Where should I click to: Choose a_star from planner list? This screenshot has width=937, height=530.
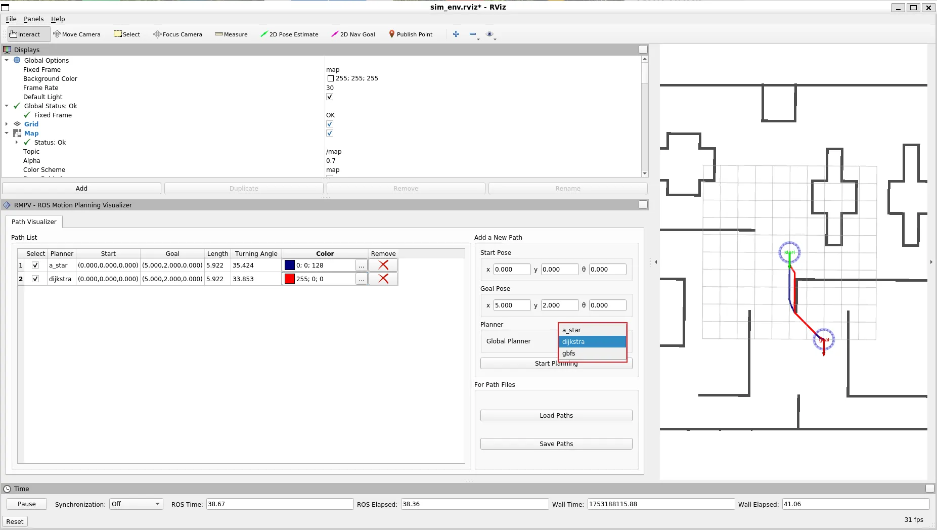click(x=592, y=330)
